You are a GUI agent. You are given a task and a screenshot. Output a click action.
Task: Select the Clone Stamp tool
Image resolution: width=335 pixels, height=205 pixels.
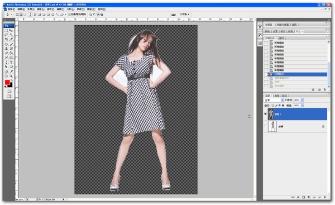[x=6, y=49]
